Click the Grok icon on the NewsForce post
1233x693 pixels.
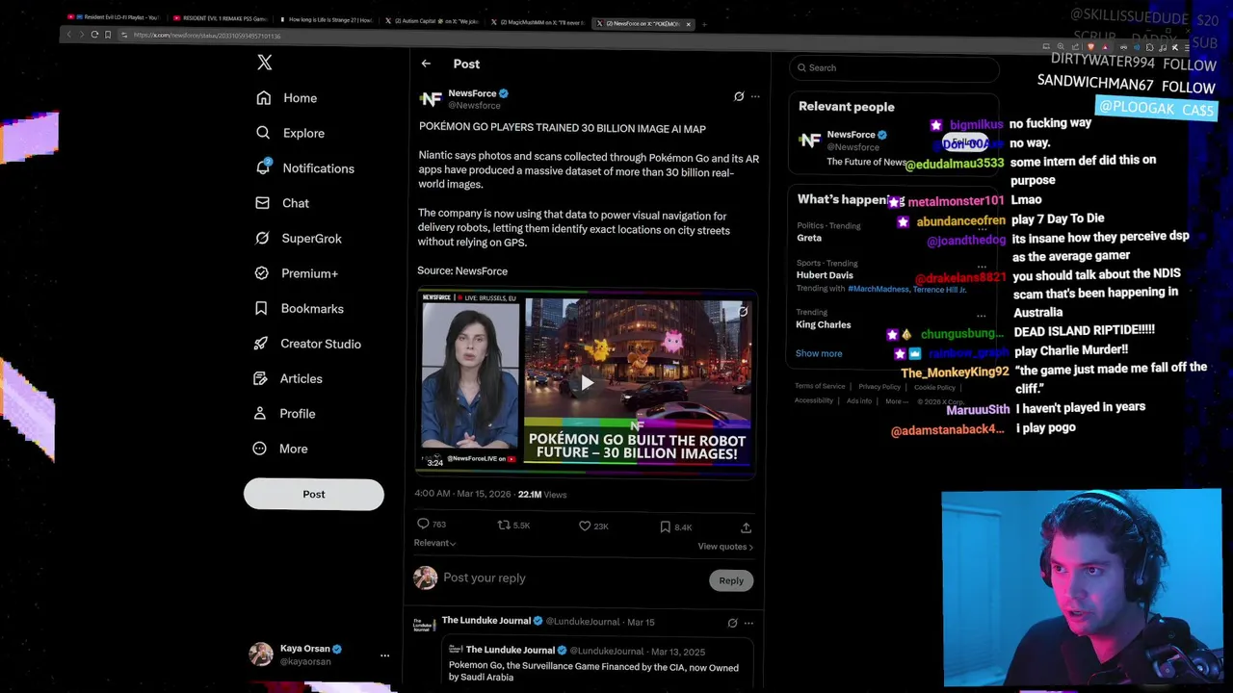pyautogui.click(x=739, y=96)
